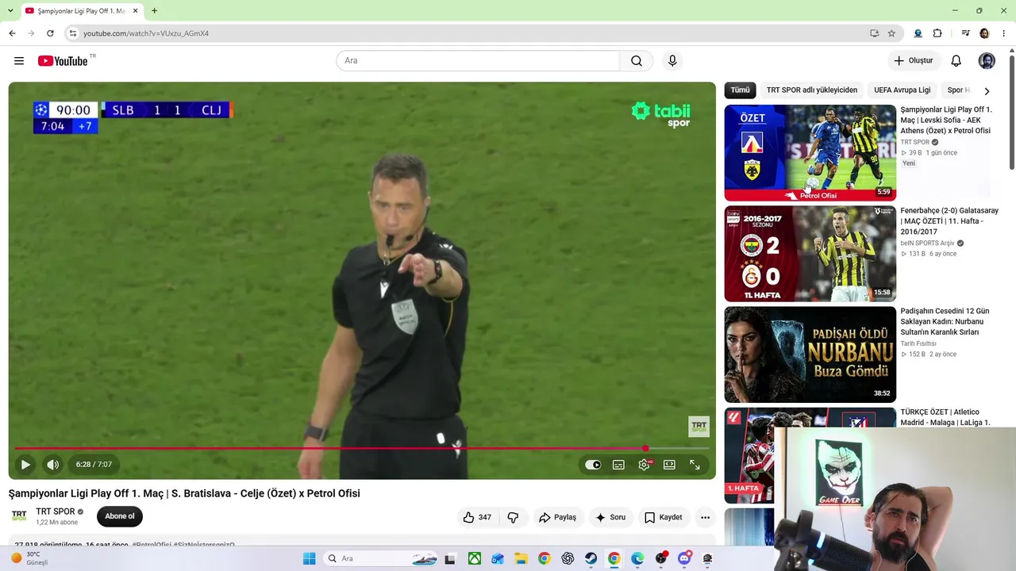Viewport: 1016px width, 571px height.
Task: Go back to the previous page
Action: [12, 33]
